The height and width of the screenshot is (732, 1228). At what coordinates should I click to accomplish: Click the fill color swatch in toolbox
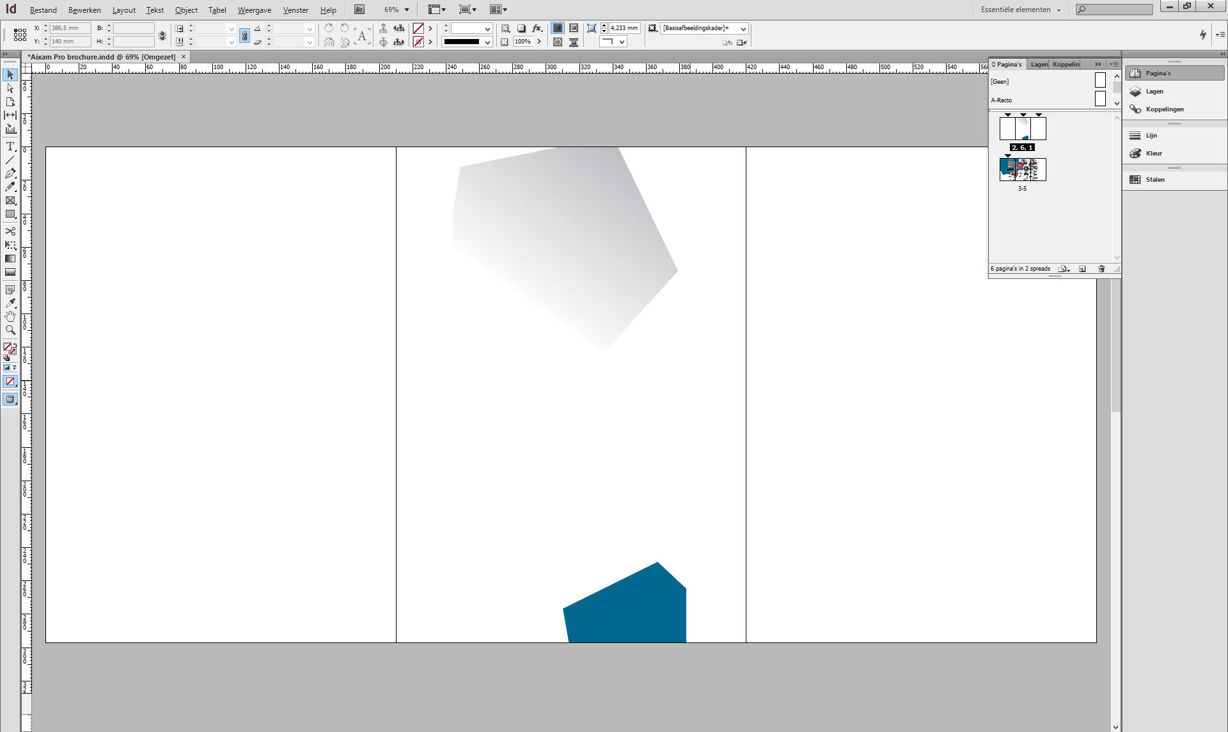[8, 347]
